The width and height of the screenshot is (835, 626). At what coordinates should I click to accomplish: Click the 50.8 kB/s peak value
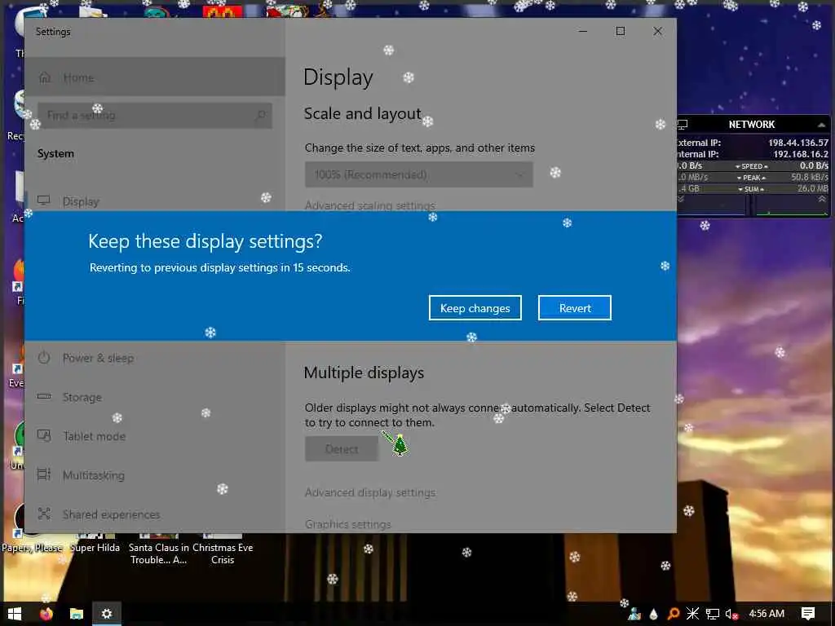pyautogui.click(x=810, y=177)
